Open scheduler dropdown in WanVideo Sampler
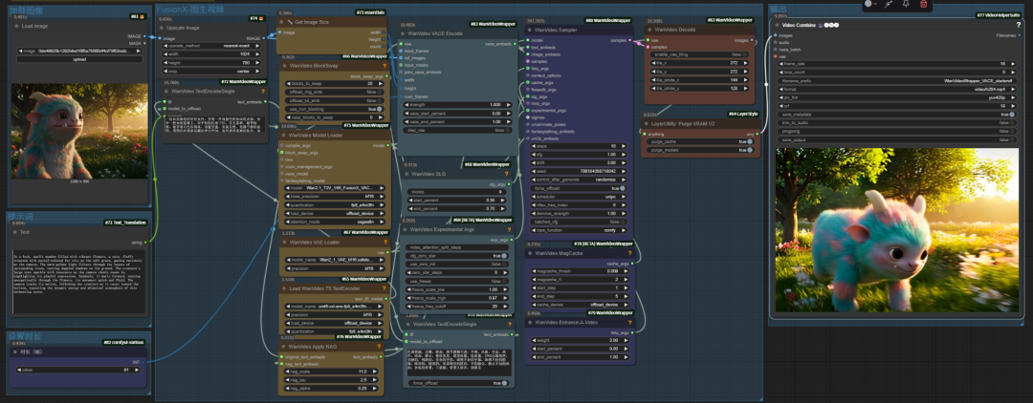The image size is (1033, 403). (x=577, y=197)
